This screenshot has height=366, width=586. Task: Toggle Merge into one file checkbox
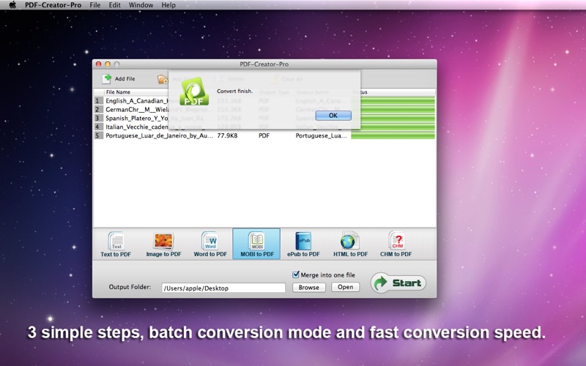296,274
